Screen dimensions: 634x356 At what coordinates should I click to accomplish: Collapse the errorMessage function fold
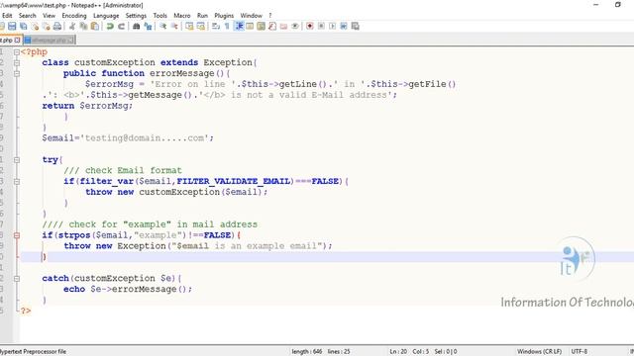click(x=17, y=73)
